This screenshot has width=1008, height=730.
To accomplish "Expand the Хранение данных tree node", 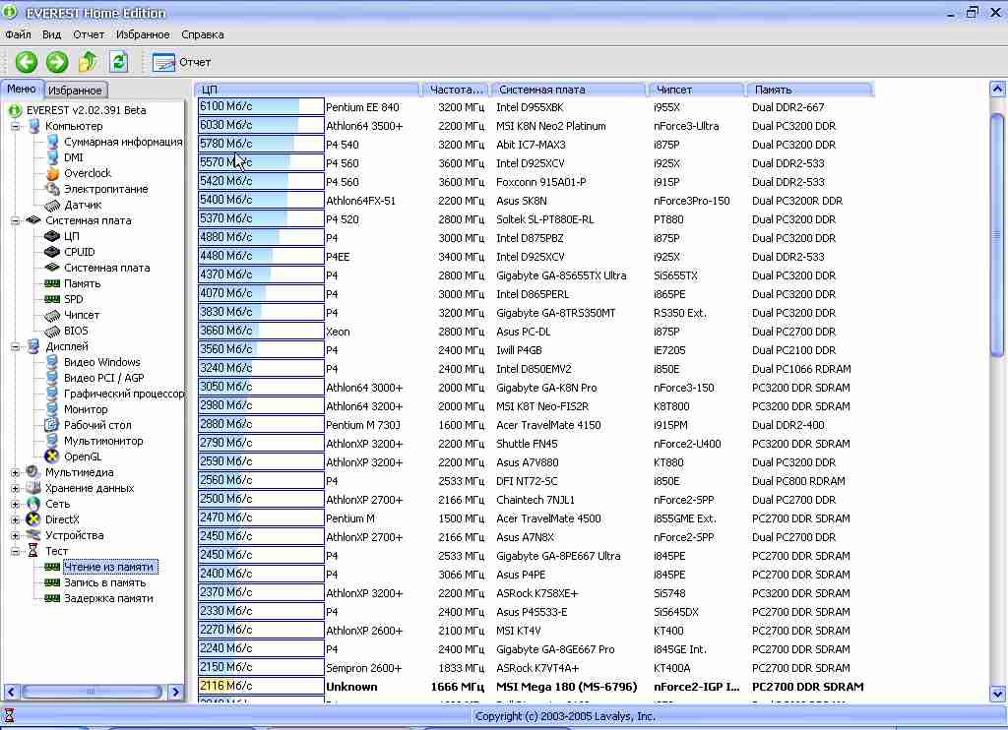I will (x=16, y=488).
